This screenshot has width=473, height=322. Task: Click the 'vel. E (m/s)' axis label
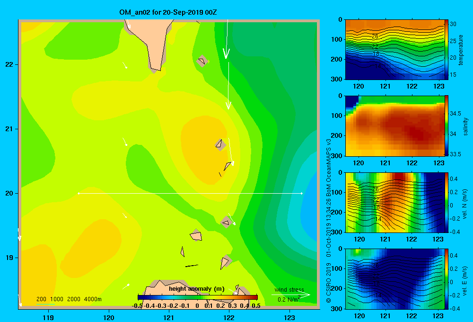465,281
